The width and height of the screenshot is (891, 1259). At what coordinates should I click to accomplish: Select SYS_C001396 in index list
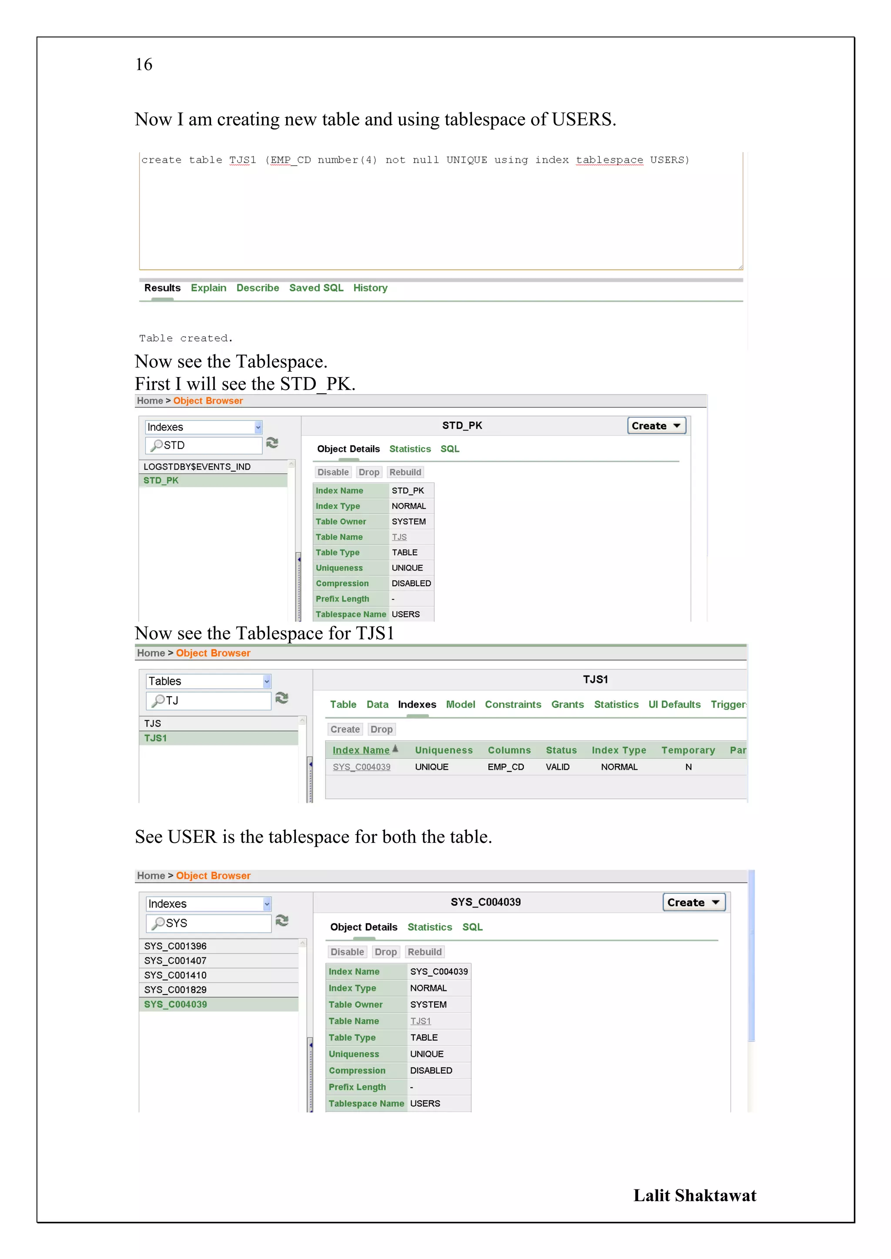tap(218, 946)
